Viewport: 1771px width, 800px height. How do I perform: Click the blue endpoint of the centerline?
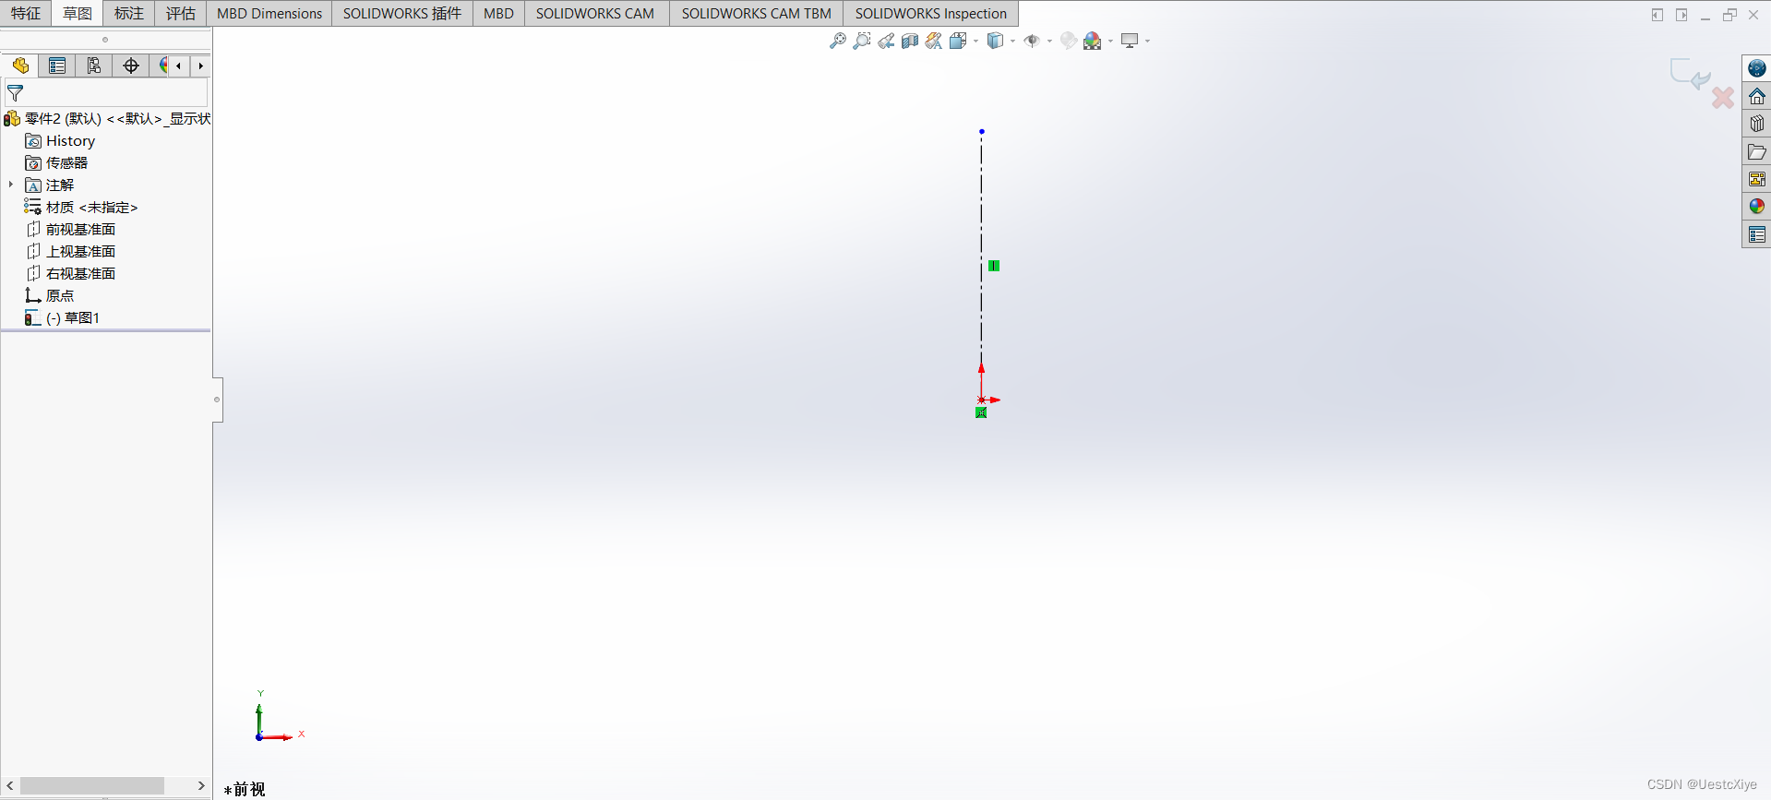click(x=982, y=131)
